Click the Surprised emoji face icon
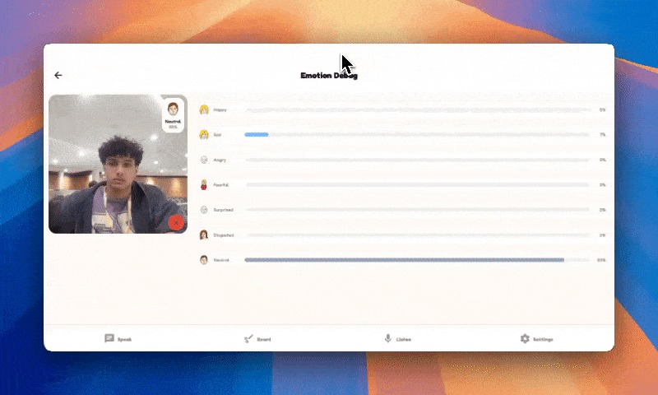The height and width of the screenshot is (395, 658). click(x=204, y=210)
